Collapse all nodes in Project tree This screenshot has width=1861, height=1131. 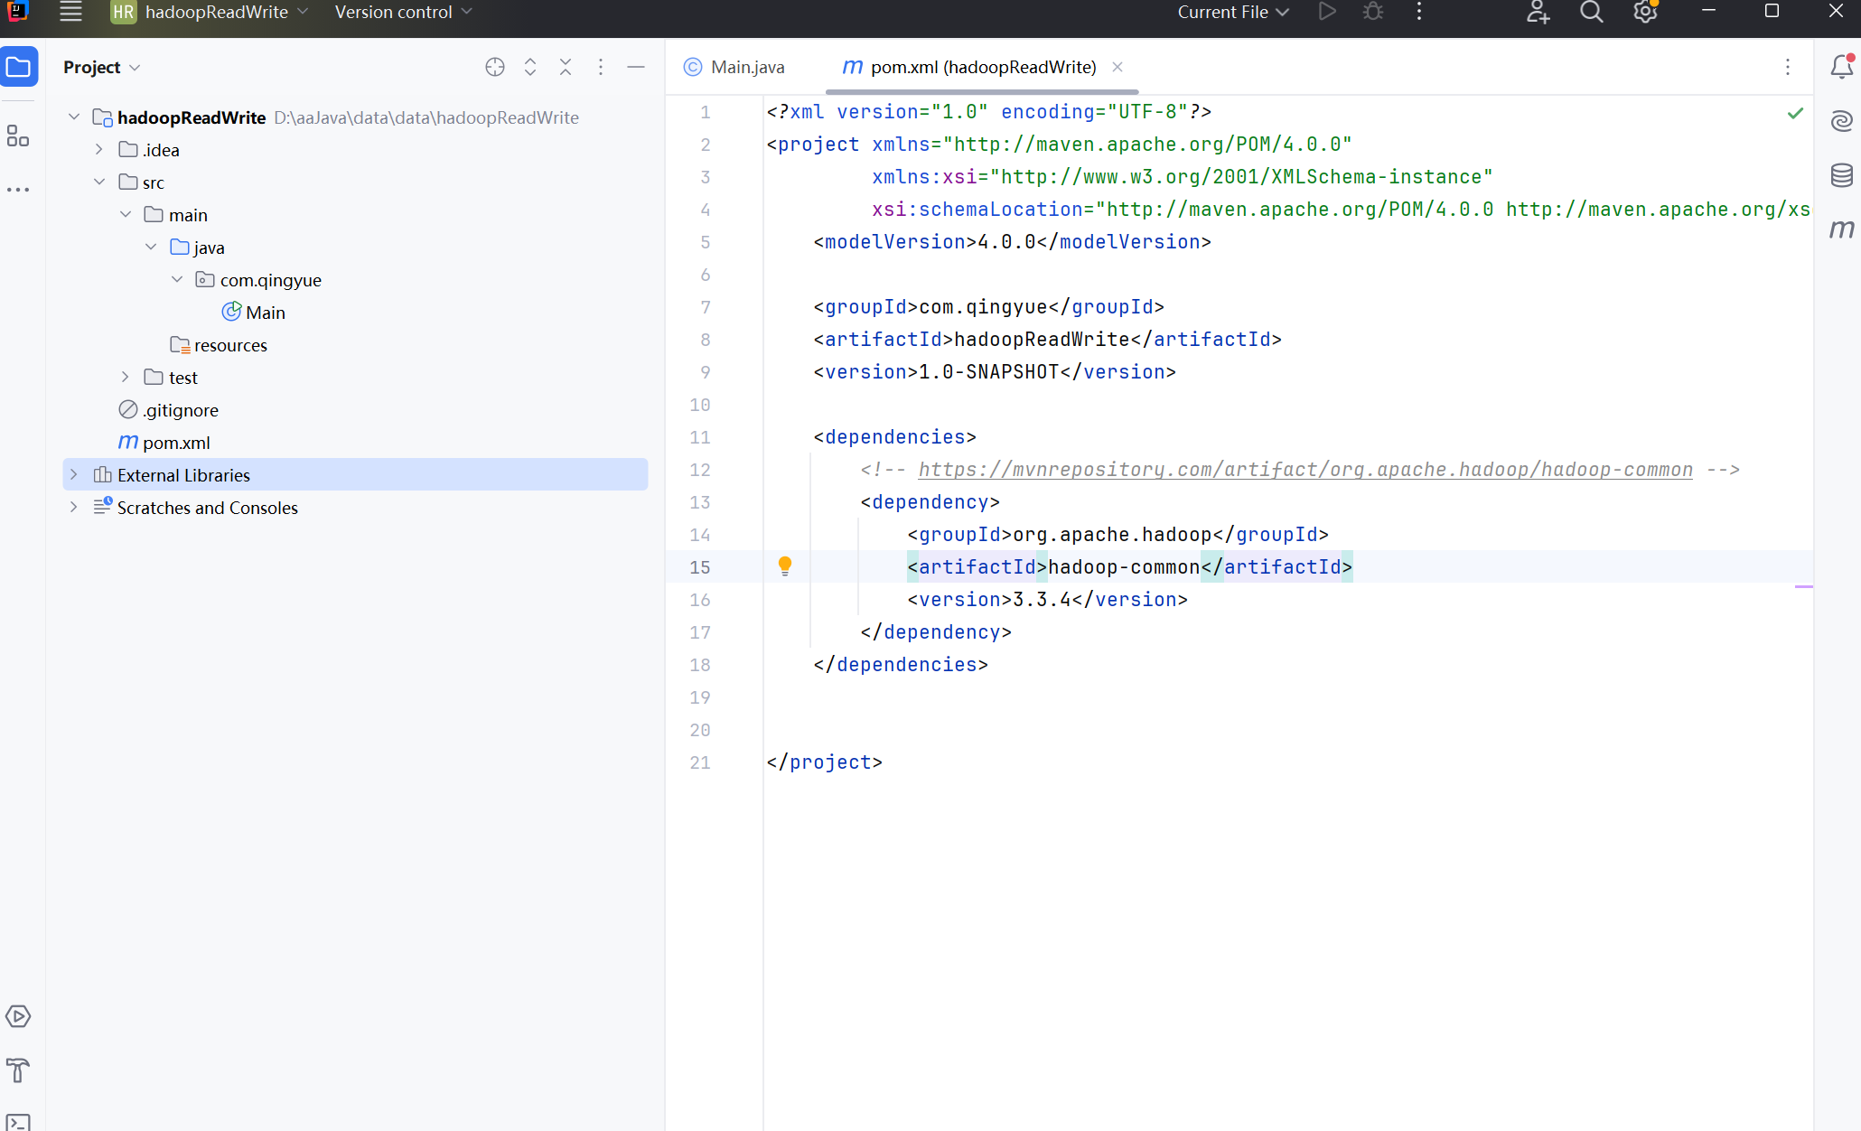coord(566,67)
